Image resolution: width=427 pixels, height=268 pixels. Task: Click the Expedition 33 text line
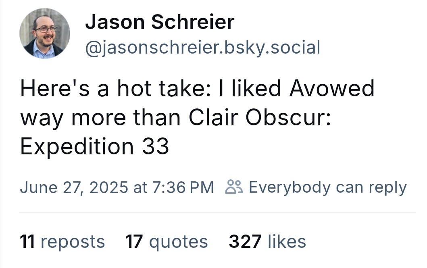(x=94, y=146)
